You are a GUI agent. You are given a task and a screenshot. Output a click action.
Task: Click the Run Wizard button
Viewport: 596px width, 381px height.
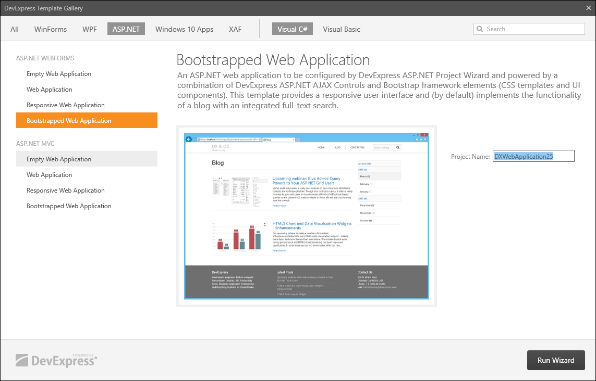(556, 360)
